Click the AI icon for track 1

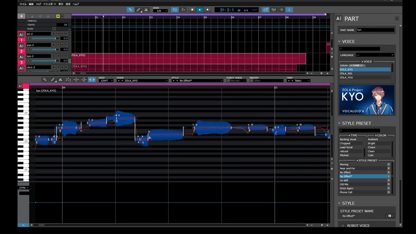[x=21, y=35]
